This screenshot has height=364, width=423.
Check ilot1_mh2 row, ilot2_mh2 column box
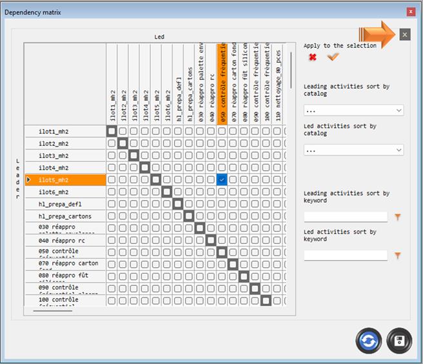(123, 131)
